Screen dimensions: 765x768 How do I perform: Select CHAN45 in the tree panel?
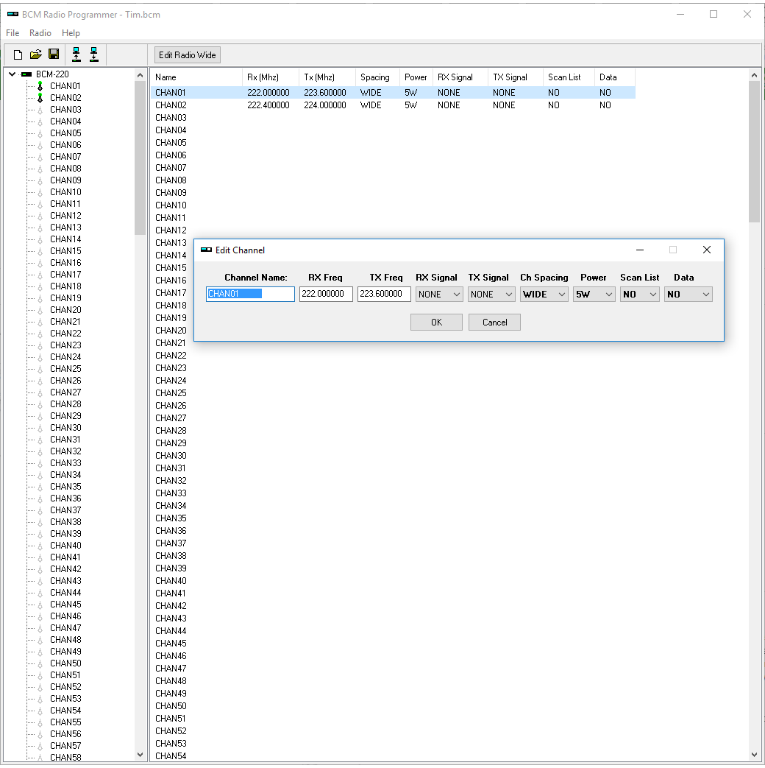point(65,605)
